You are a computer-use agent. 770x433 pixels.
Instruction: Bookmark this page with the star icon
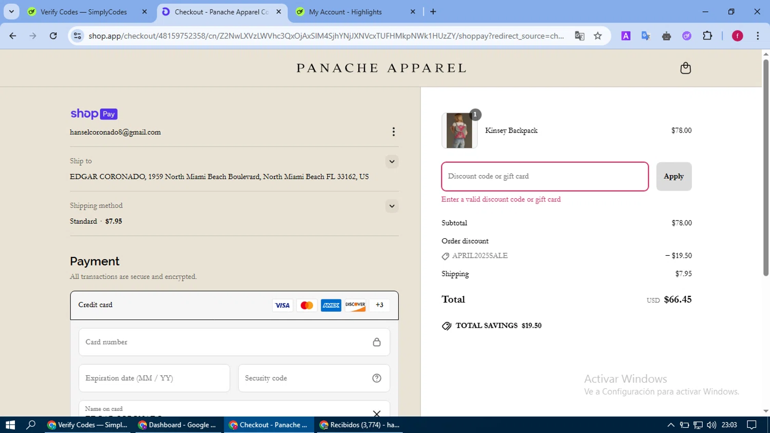(598, 35)
